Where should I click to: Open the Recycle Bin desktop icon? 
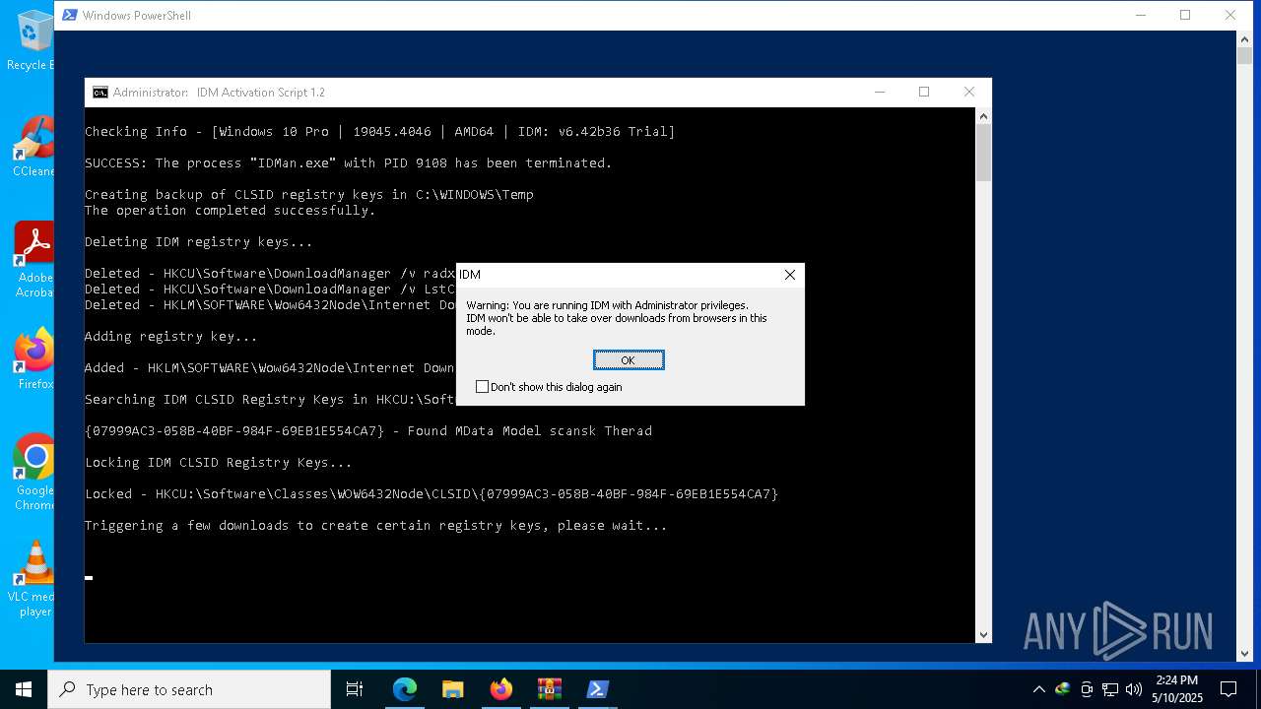33,40
